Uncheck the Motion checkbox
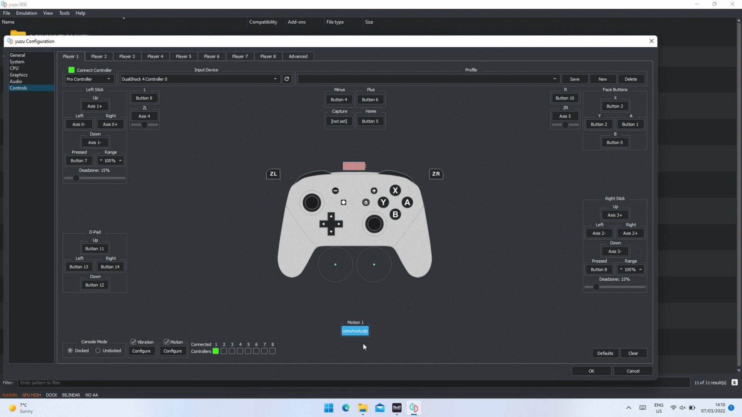The width and height of the screenshot is (742, 417). (166, 341)
